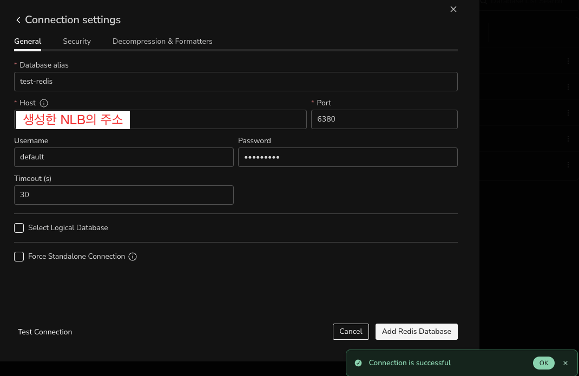Click the Test Connection button
Viewport: 579px width, 376px height.
pos(45,332)
